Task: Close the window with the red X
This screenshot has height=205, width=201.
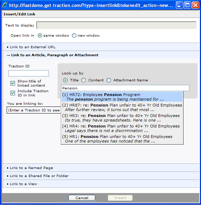Action: (x=195, y=5)
